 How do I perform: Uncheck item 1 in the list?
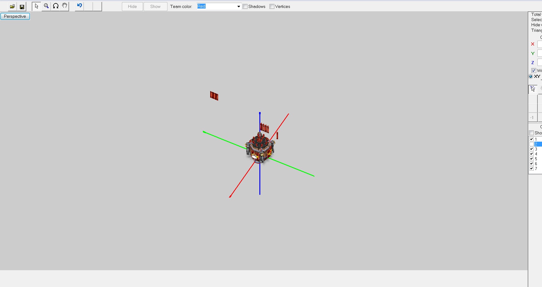point(532,139)
